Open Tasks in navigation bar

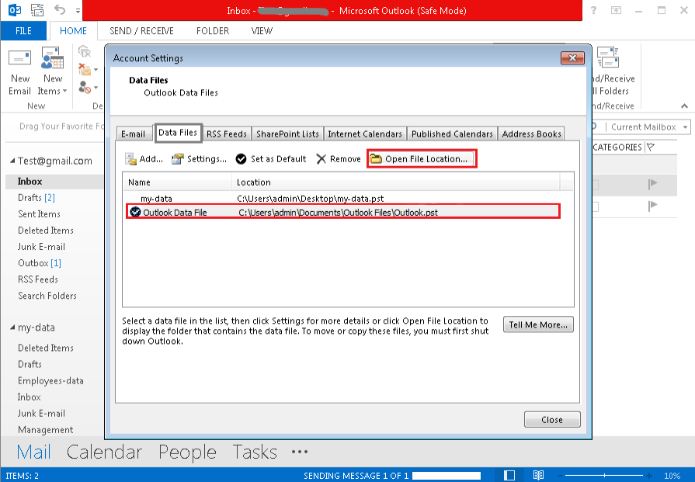pos(255,452)
